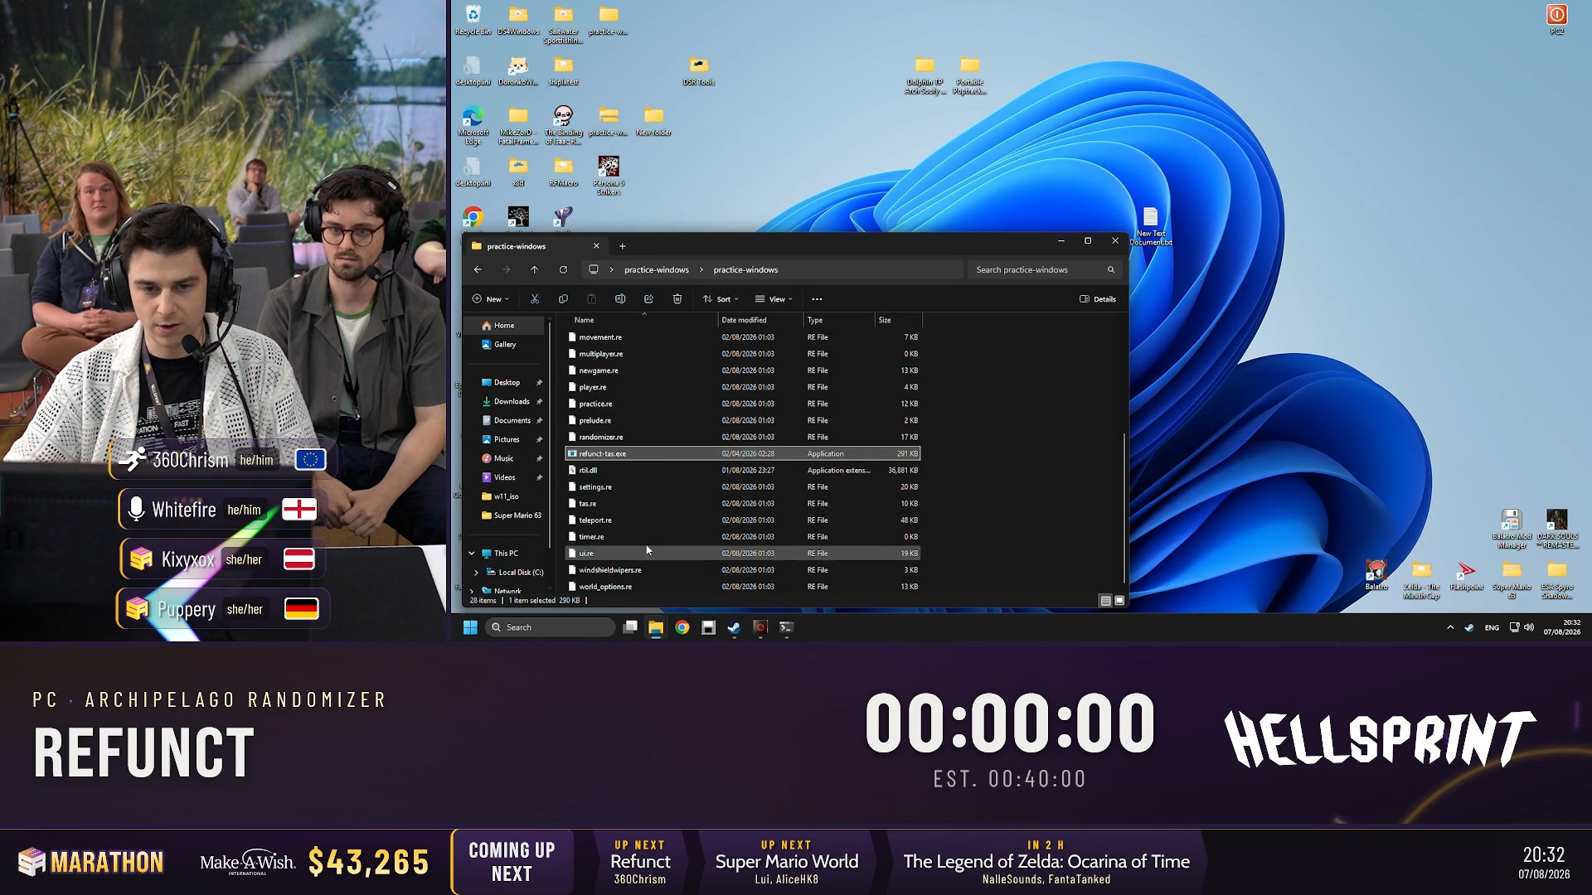
Task: Collapse the This PC tree node
Action: pos(472,554)
